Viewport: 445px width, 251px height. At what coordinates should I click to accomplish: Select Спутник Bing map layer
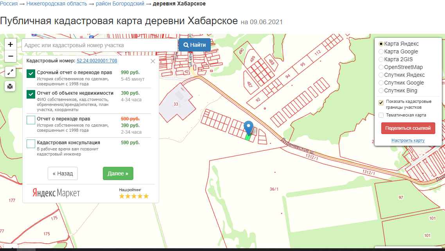(x=381, y=90)
